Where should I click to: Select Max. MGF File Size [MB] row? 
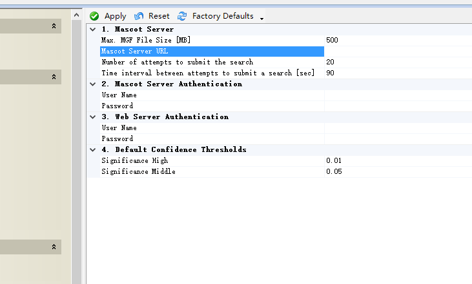[212, 40]
